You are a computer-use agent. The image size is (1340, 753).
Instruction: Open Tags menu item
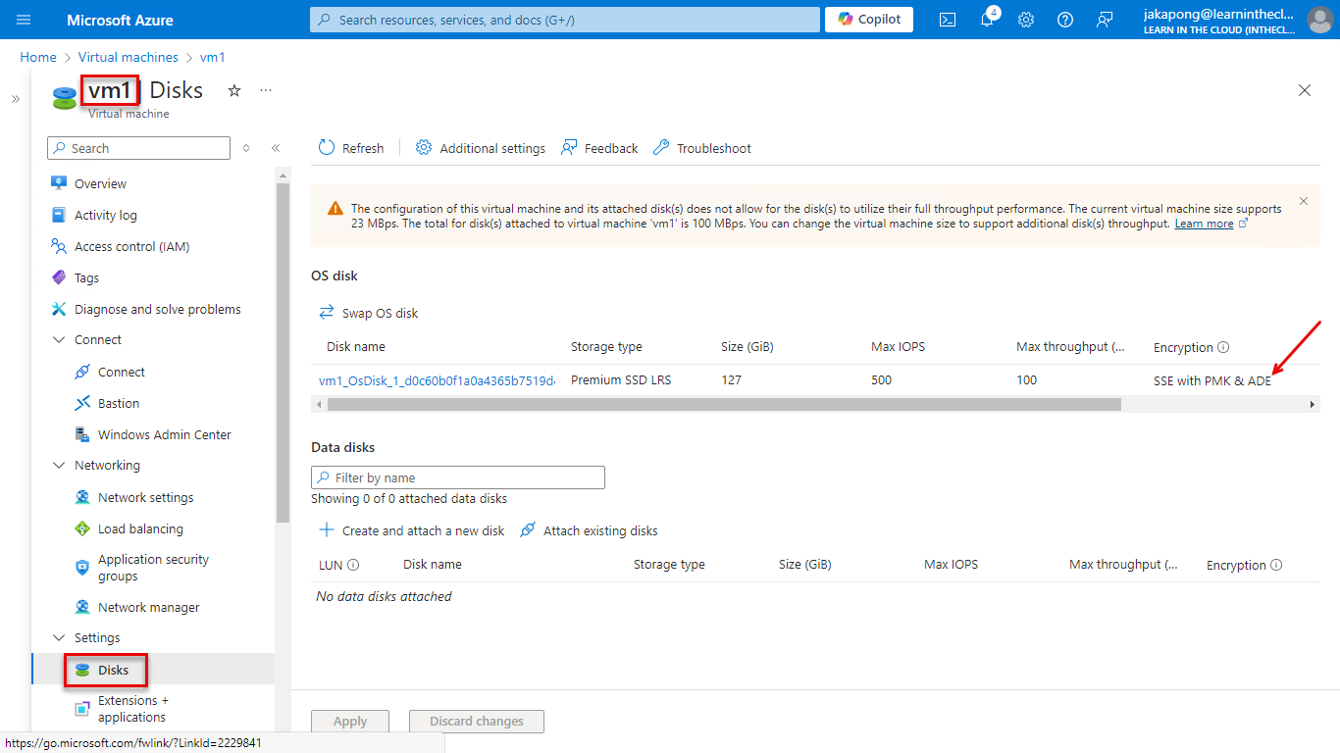pos(86,277)
